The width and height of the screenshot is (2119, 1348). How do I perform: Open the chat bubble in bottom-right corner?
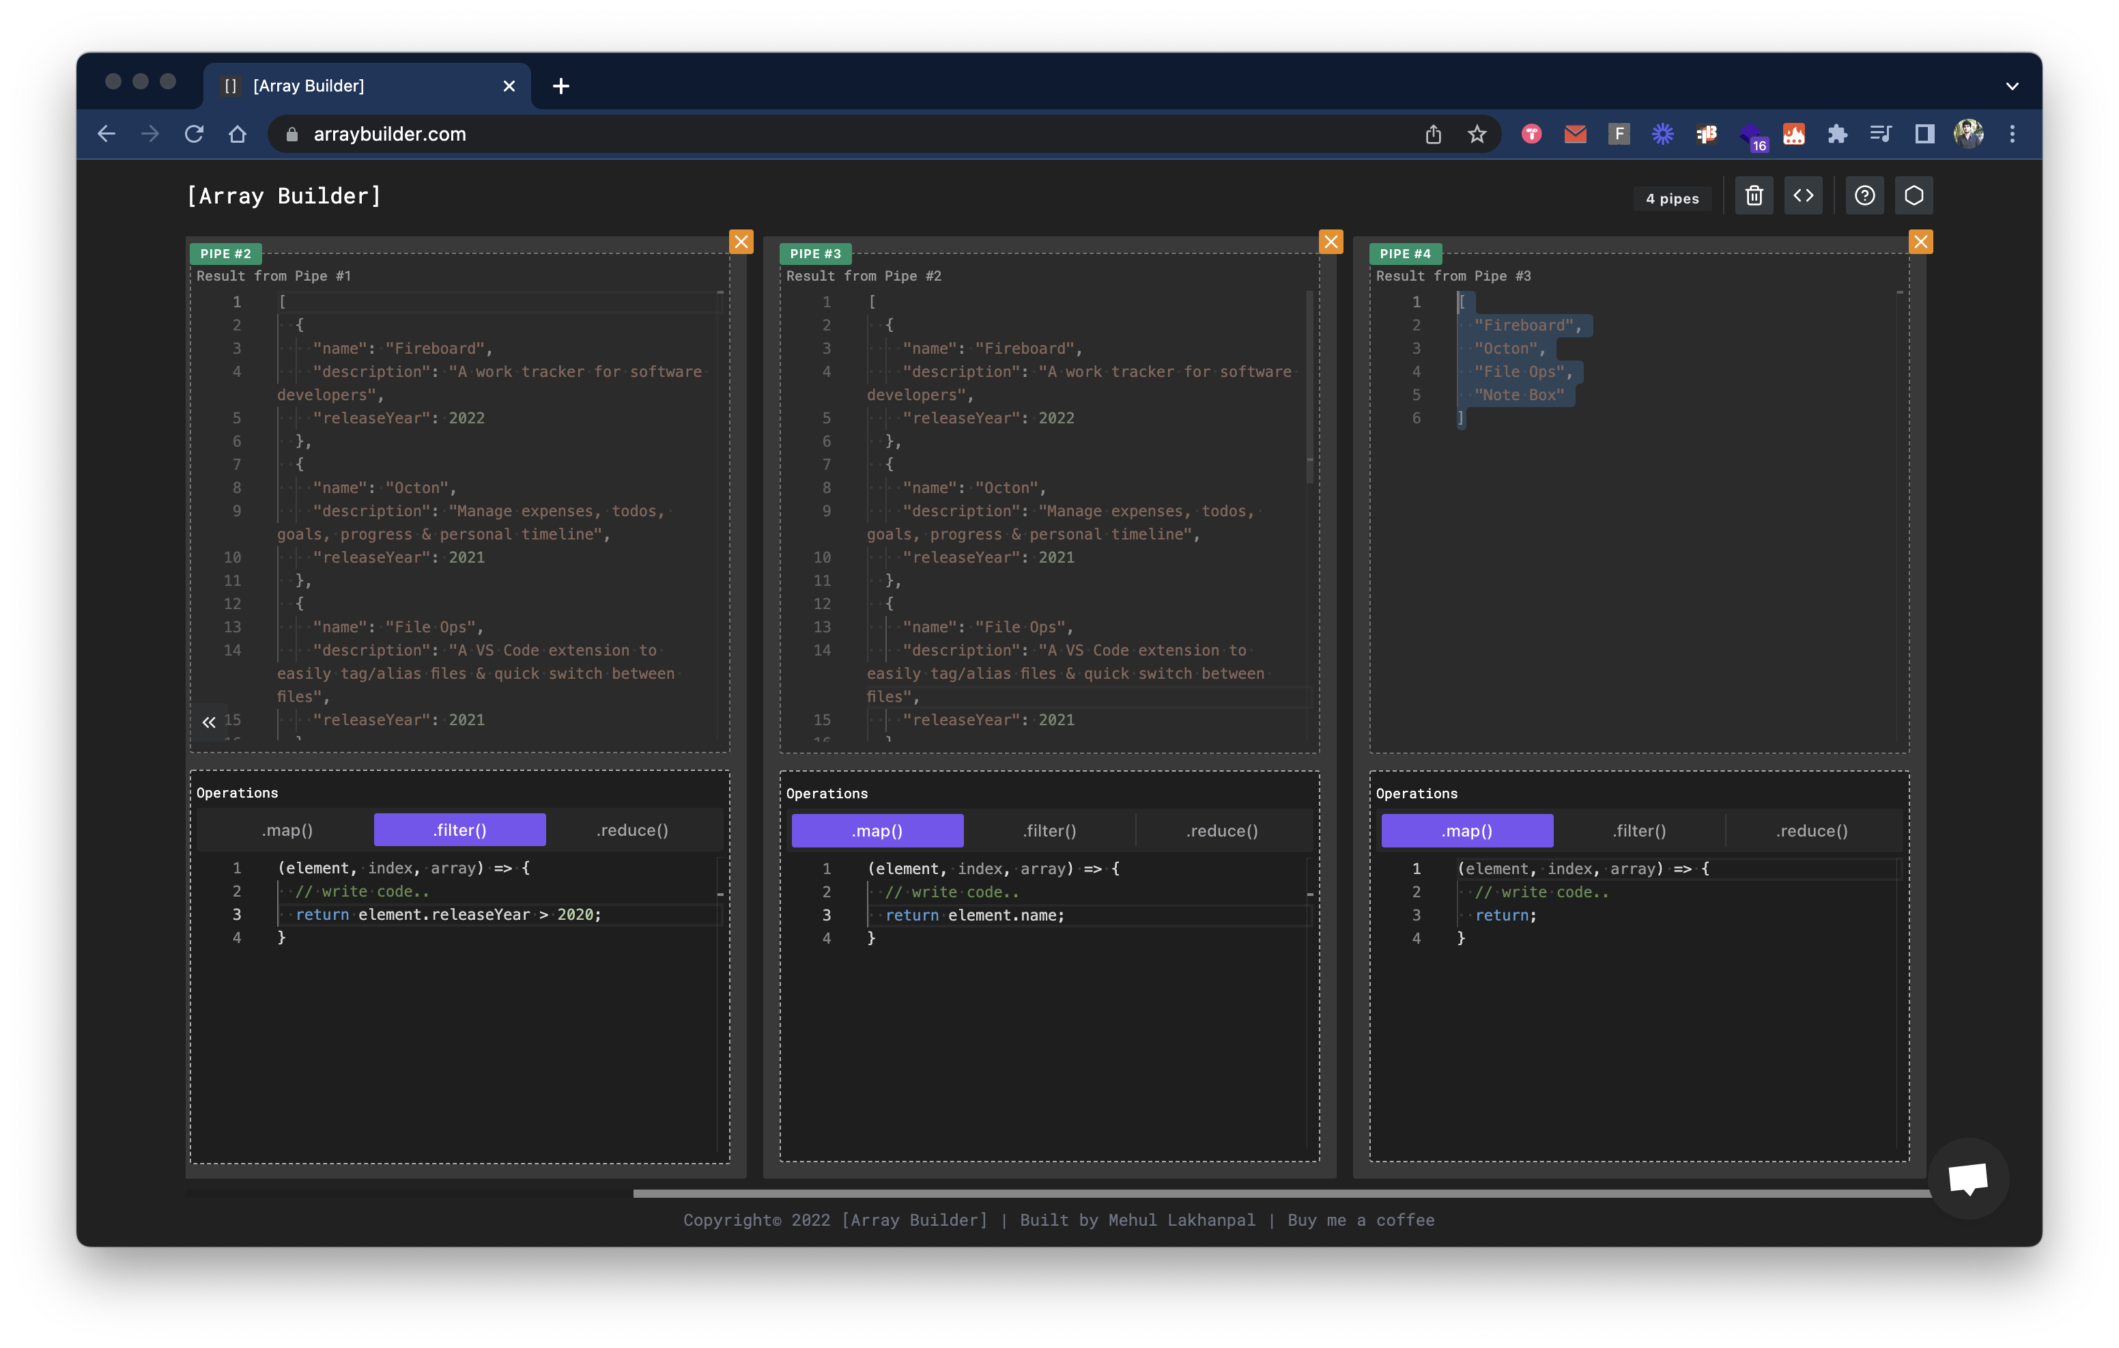1967,1178
